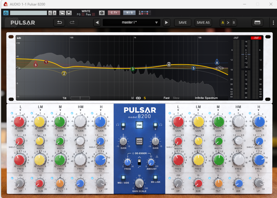
Task: Toggle the AUTO GAIN button
Action: pyautogui.click(x=139, y=141)
